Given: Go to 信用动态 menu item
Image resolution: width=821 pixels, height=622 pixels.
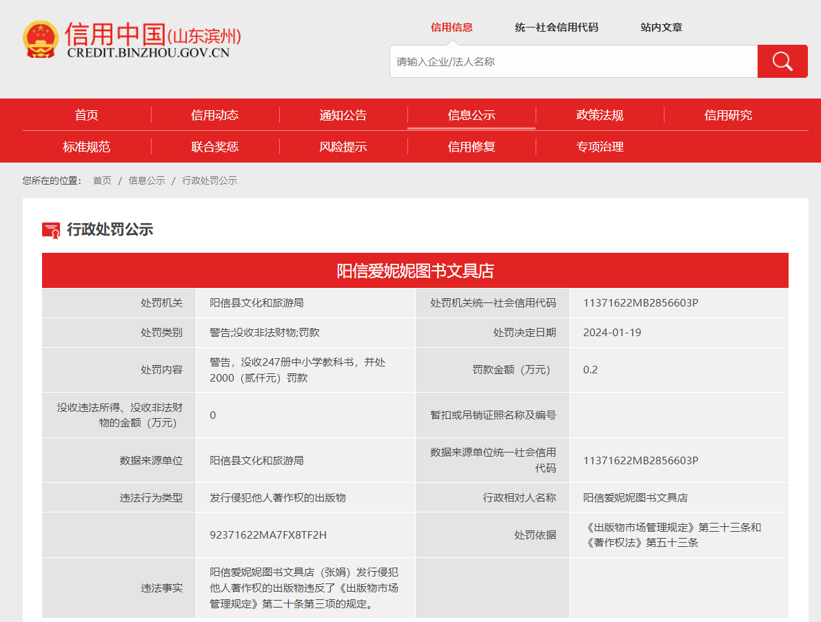Looking at the screenshot, I should (215, 115).
